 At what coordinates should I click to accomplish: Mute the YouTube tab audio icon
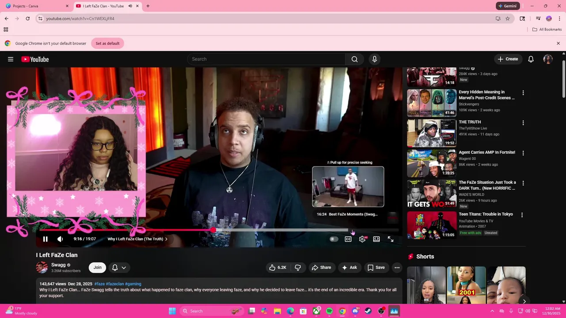coord(130,6)
